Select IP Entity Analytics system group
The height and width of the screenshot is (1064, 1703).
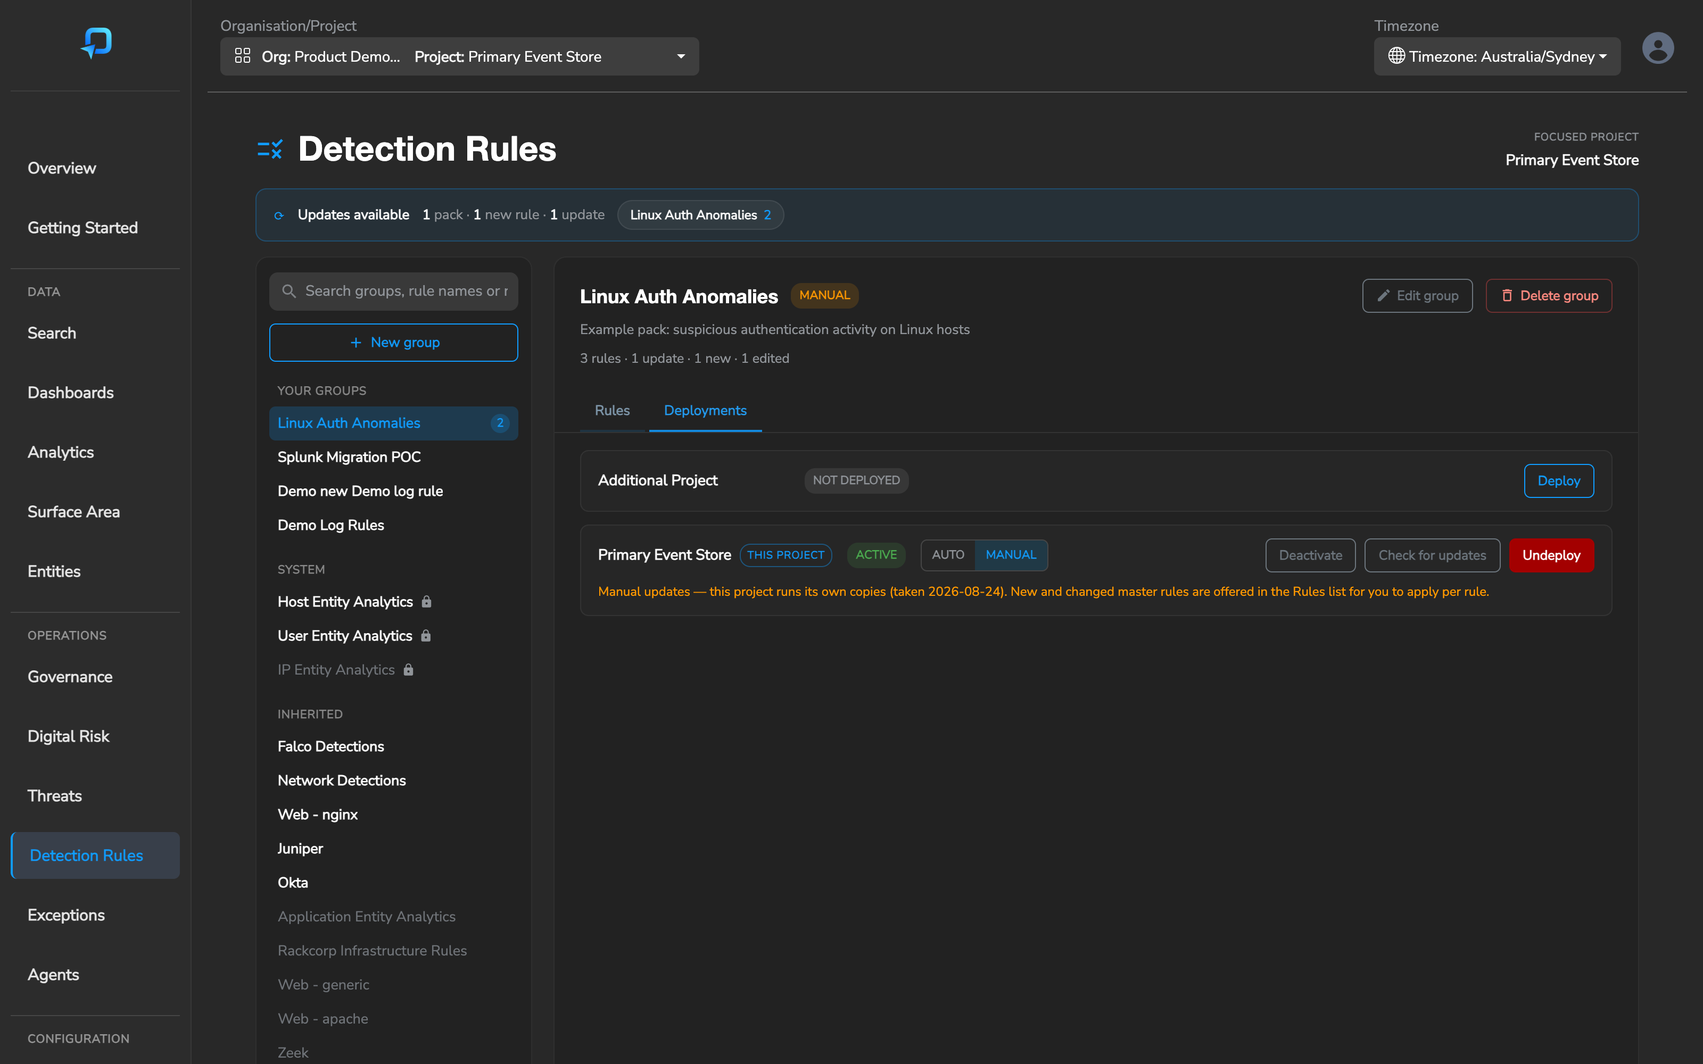[393, 670]
